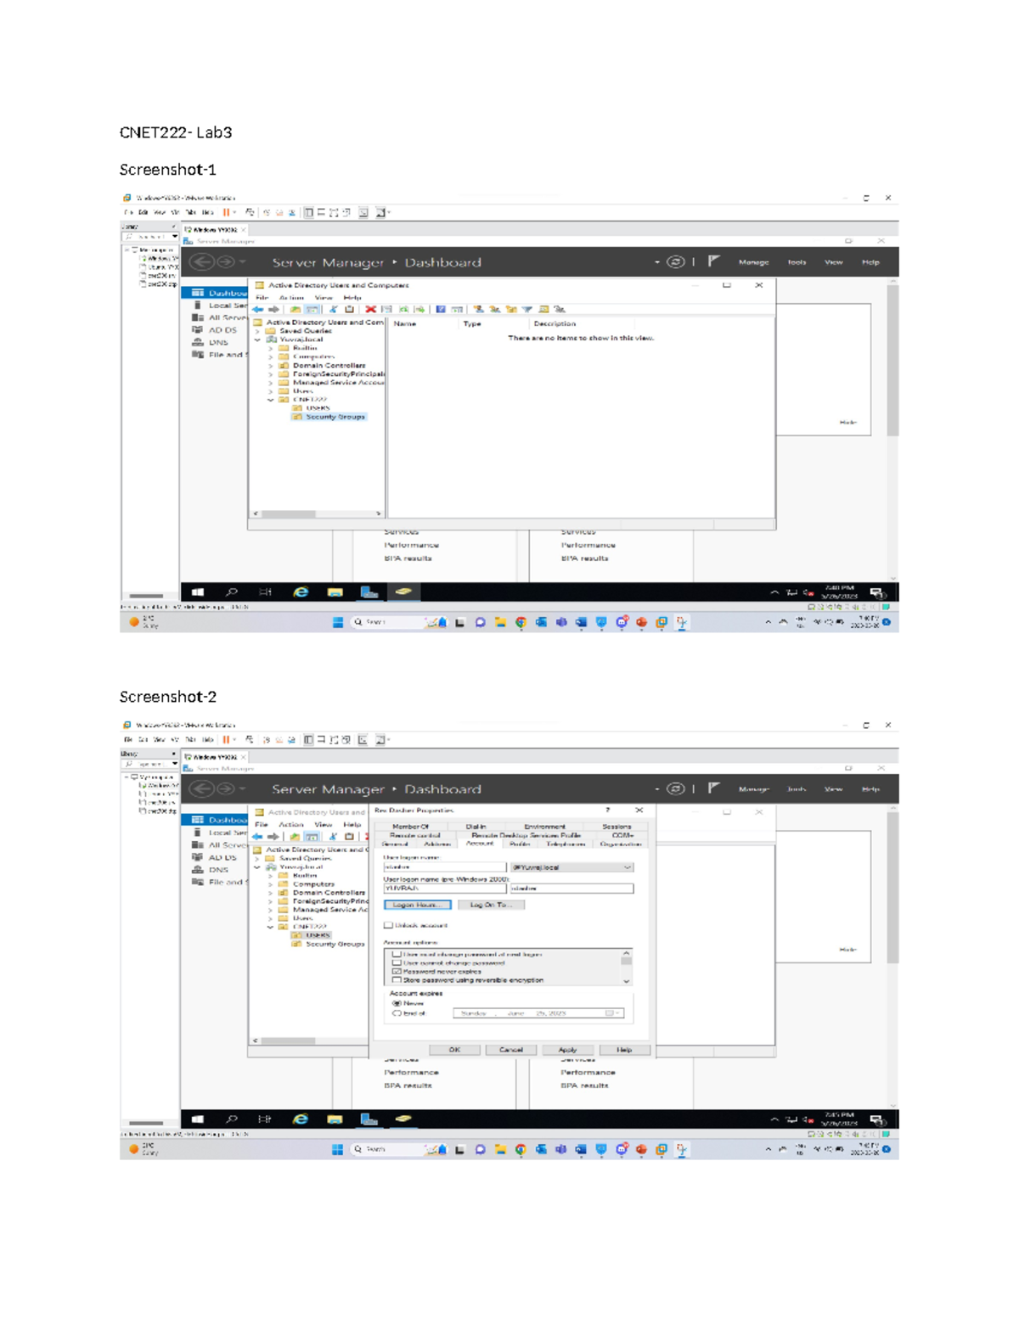Click the Delete icon in ADUC toolbar
Image resolution: width=1019 pixels, height=1318 pixels.
370,311
